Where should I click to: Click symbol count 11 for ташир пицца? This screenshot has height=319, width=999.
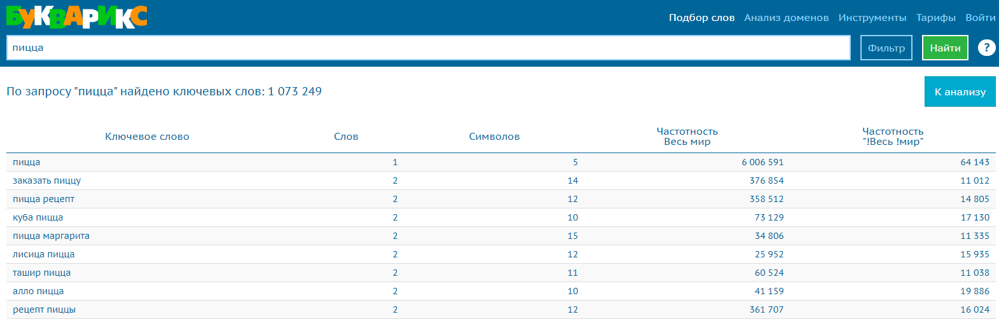pyautogui.click(x=572, y=273)
